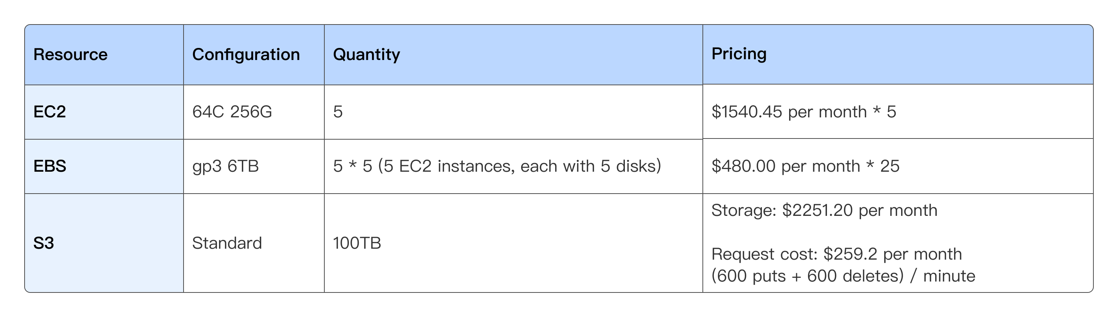Screen dimensions: 1118x317
Task: Click the EC2 quantity value 5
Action: [x=338, y=112]
